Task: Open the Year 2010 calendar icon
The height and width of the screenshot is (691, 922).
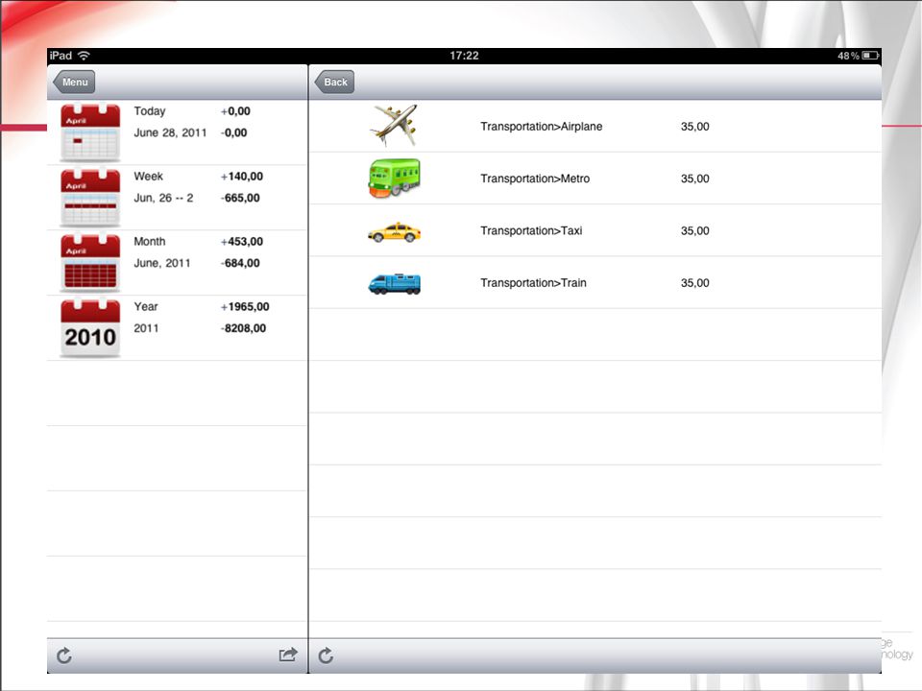Action: point(90,328)
